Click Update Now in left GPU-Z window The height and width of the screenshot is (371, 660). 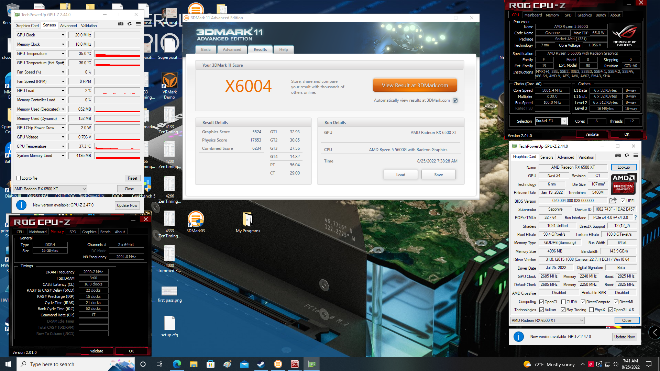127,205
